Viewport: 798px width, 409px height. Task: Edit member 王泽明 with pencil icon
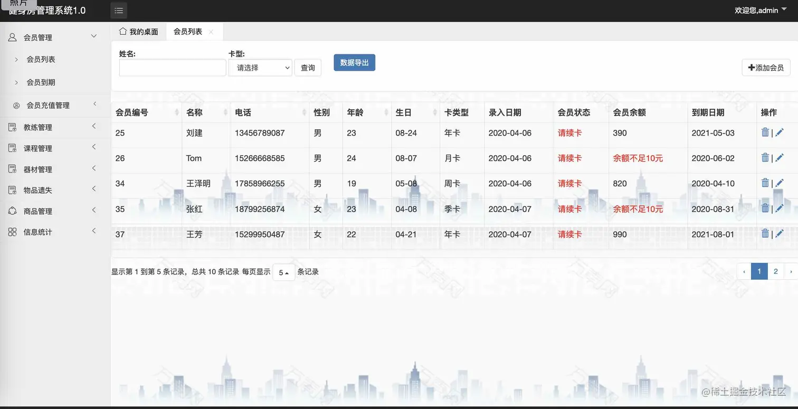pyautogui.click(x=779, y=183)
